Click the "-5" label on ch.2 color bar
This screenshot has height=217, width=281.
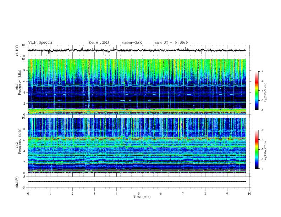click(261, 149)
